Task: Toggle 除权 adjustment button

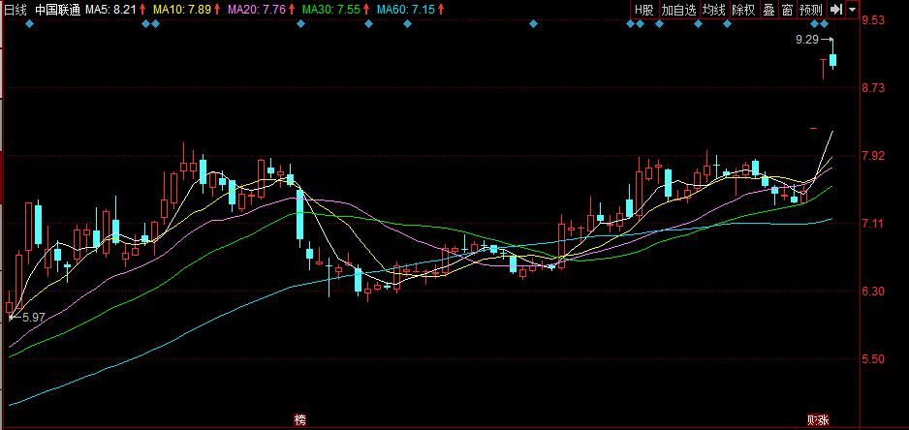Action: (743, 10)
